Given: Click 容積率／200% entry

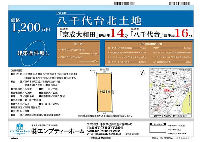Looking at the screenshot, I should point(49,104).
